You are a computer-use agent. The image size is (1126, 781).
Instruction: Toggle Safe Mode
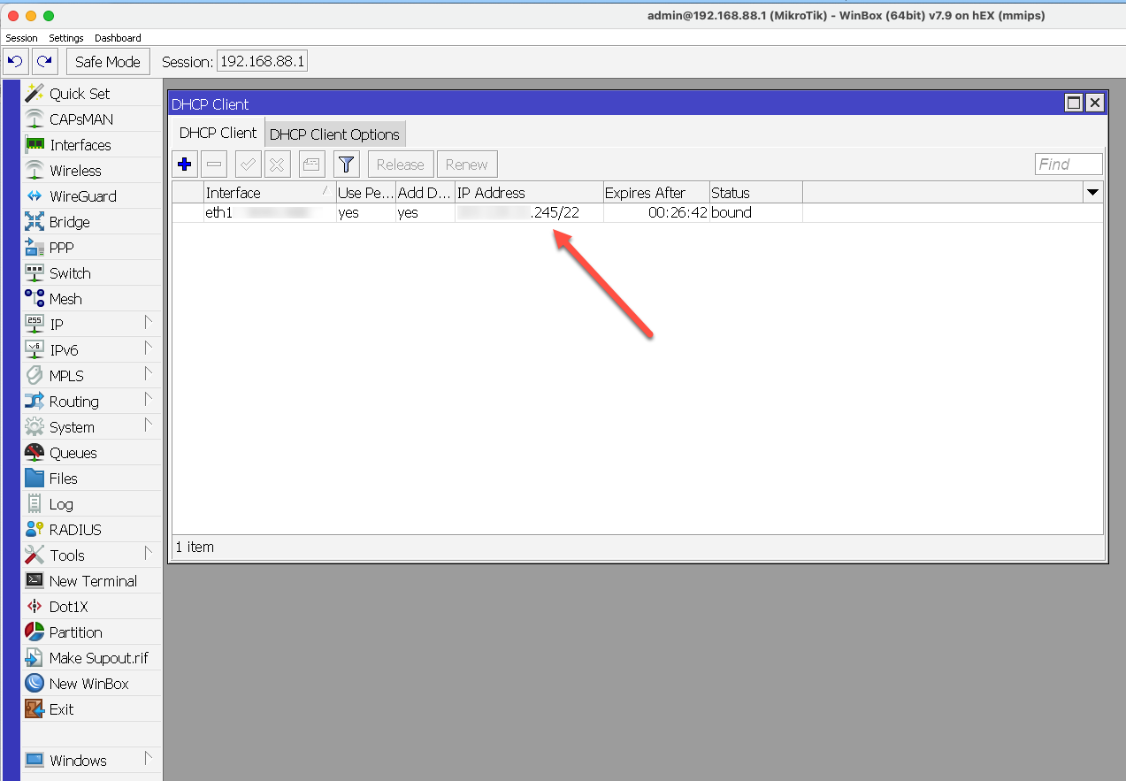(x=108, y=61)
